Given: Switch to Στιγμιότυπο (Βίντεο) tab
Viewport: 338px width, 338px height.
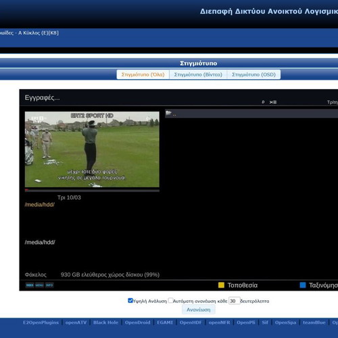Looking at the screenshot, I should click(x=198, y=74).
